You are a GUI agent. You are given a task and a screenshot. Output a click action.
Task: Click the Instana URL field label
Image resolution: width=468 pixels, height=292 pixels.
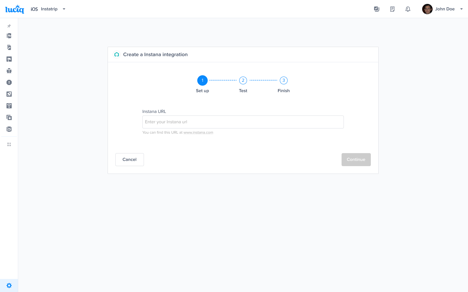pos(154,112)
